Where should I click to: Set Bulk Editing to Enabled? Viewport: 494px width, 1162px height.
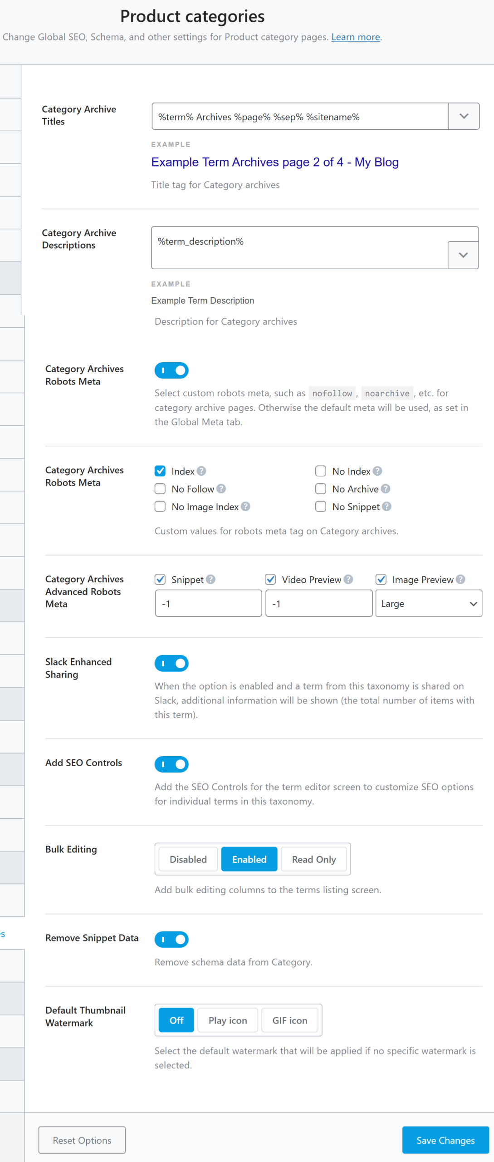[x=249, y=859]
